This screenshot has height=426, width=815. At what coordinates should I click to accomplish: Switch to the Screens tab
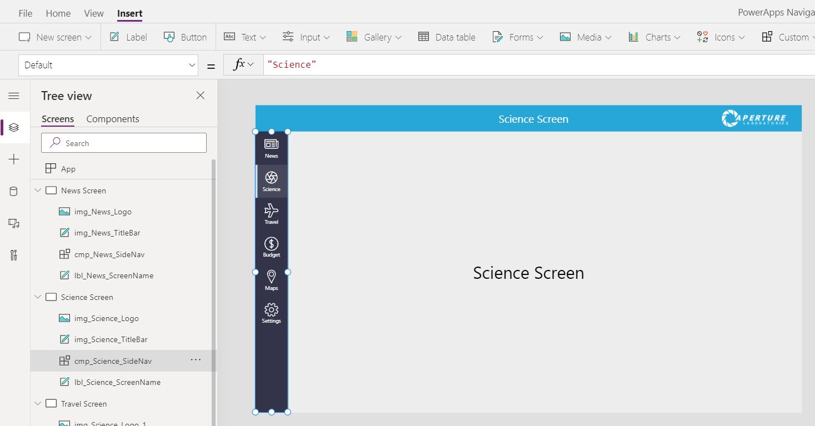pyautogui.click(x=58, y=119)
